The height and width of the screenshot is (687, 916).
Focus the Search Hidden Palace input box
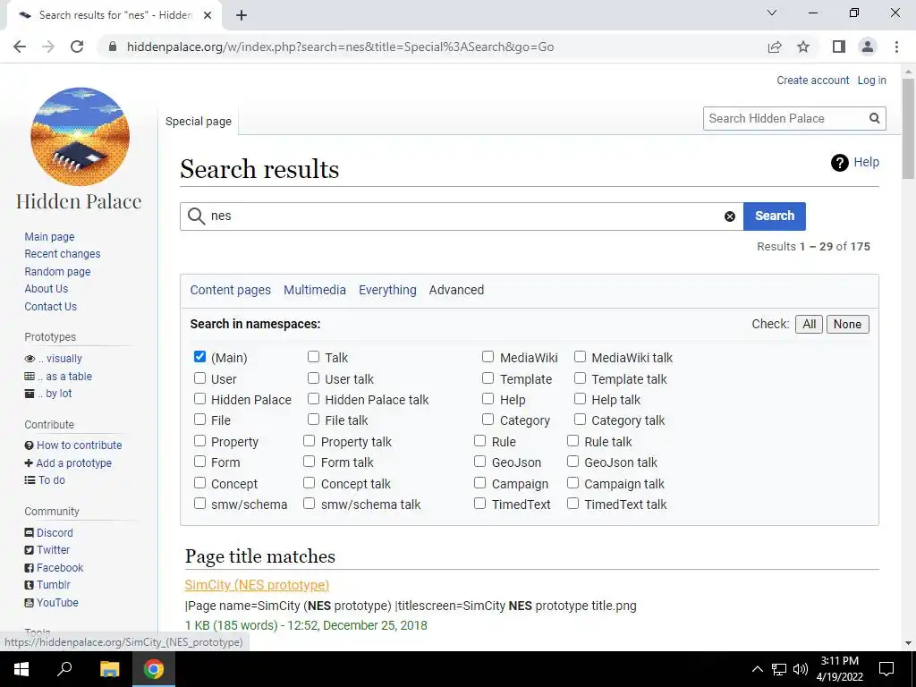click(785, 119)
